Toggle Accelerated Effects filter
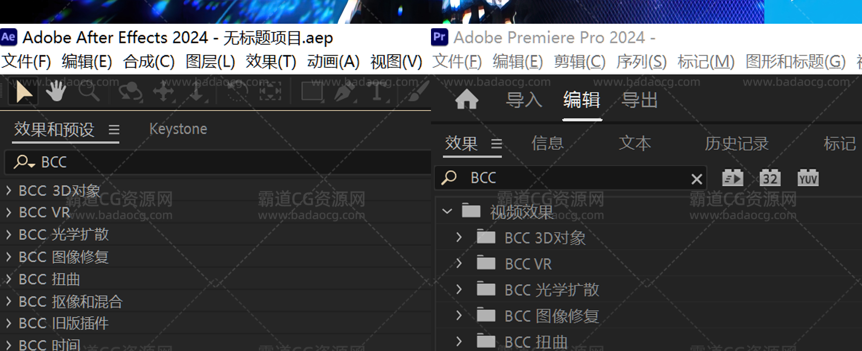Image resolution: width=862 pixels, height=351 pixels. (732, 178)
